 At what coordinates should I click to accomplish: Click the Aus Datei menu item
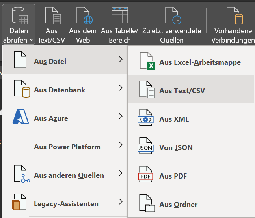point(50,61)
